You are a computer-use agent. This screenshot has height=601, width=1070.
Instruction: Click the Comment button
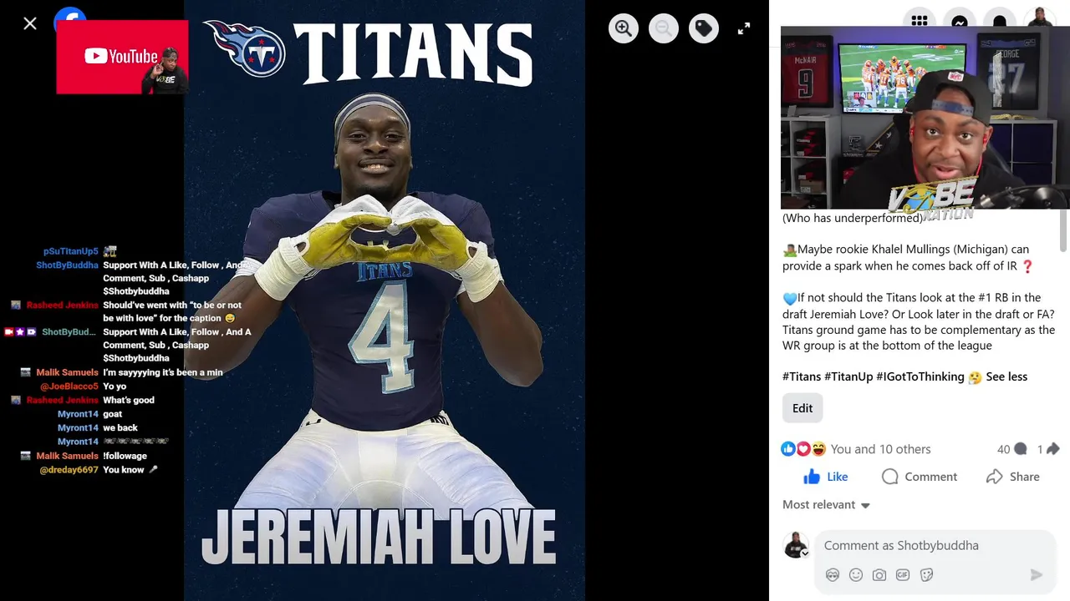coord(920,477)
